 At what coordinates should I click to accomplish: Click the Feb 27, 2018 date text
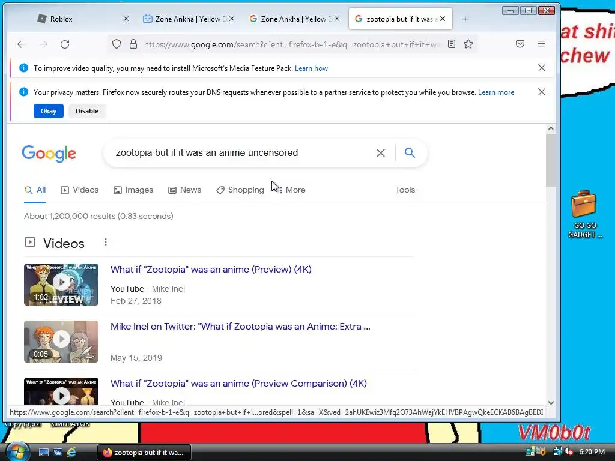pyautogui.click(x=136, y=301)
